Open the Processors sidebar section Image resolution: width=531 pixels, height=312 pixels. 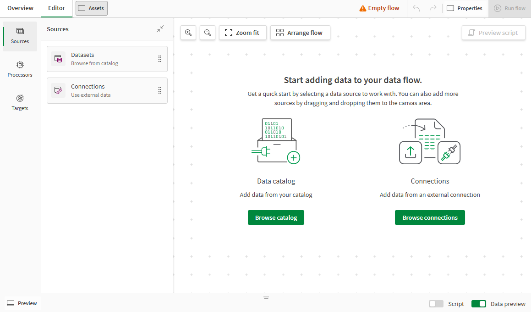[x=20, y=69]
